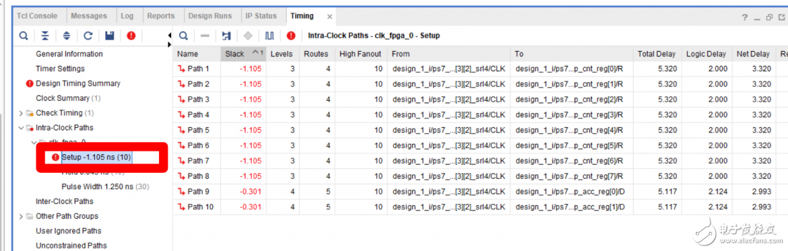The width and height of the screenshot is (788, 251).
Task: Save the timing report using the floppy icon
Action: coord(109,35)
